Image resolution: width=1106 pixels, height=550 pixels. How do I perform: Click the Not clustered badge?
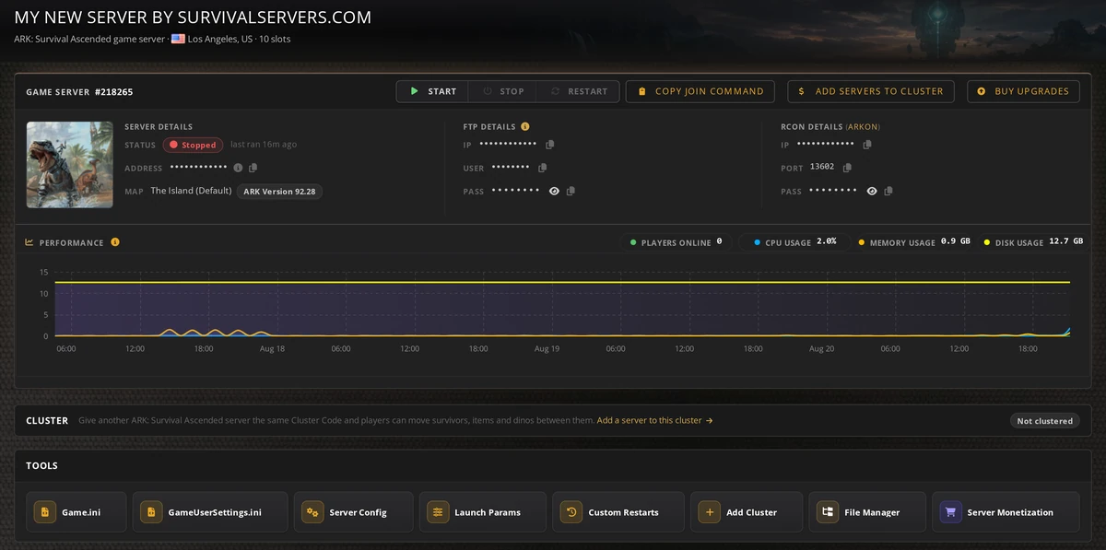tap(1044, 421)
